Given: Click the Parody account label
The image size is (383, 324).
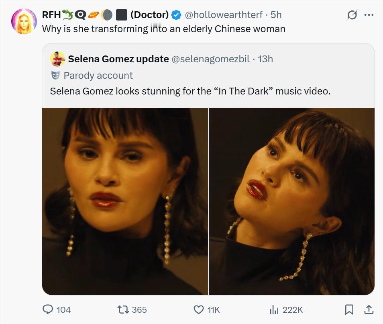Looking at the screenshot, I should point(98,75).
